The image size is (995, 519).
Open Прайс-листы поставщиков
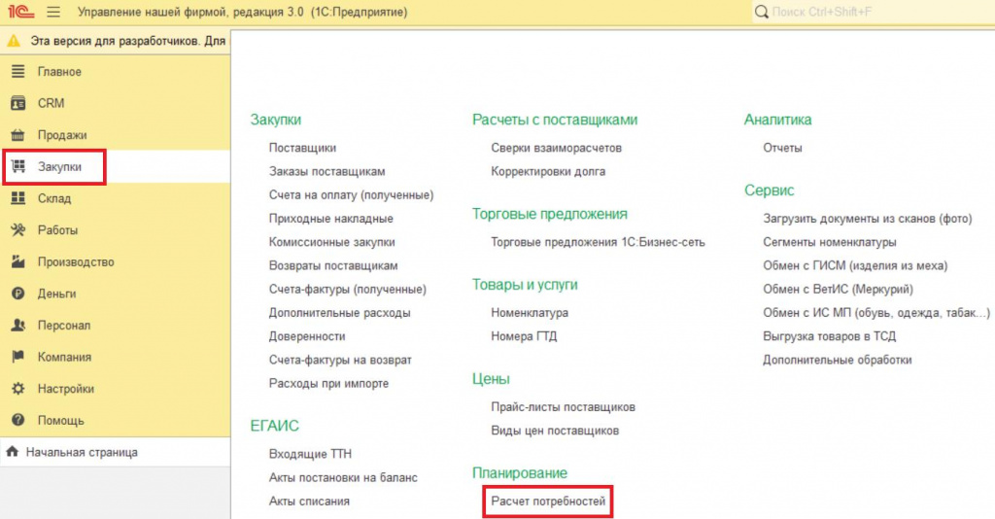tap(563, 406)
